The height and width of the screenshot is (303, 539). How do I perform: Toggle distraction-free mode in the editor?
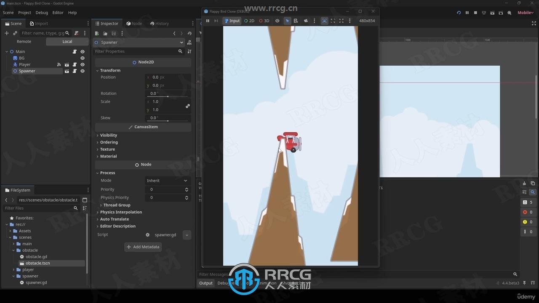coord(534,24)
